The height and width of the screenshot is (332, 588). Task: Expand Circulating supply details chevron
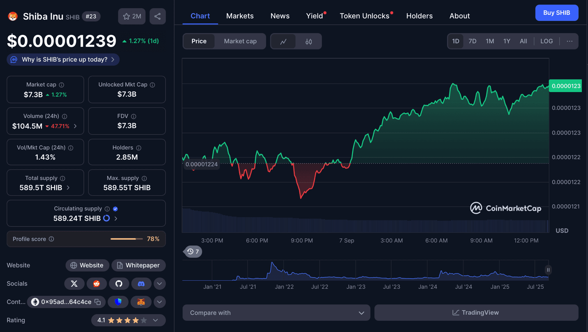pos(116,218)
